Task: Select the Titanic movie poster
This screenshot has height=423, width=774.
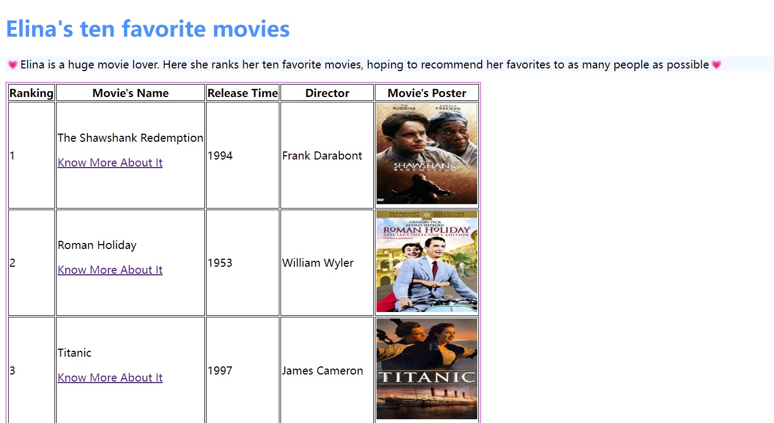Action: [427, 369]
